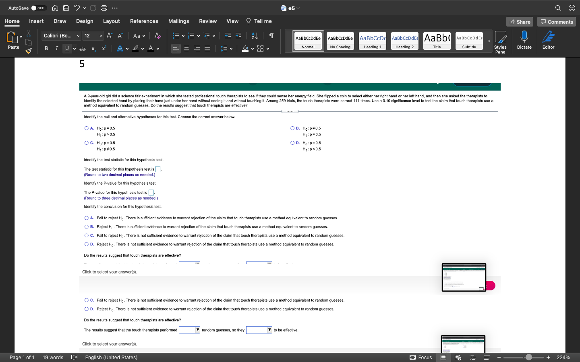Sort text A to Z
This screenshot has width=580, height=362.
point(255,36)
